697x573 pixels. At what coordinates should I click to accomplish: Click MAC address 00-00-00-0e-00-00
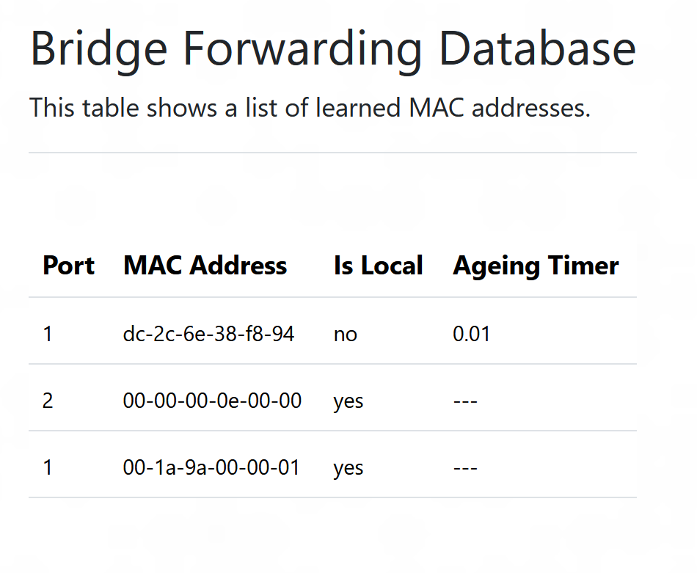(212, 401)
